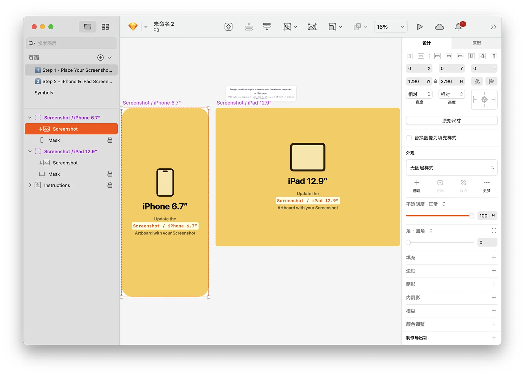This screenshot has height=376, width=525.
Task: Switch to canvas view mode icon
Action: click(x=88, y=27)
